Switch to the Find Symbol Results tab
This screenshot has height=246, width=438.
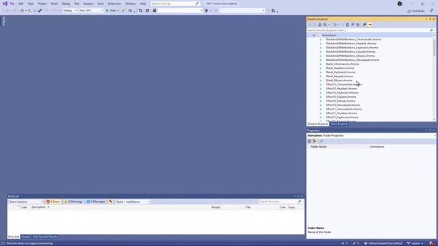click(x=45, y=237)
